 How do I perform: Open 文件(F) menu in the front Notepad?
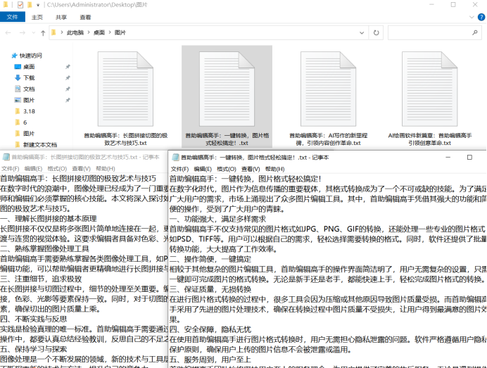click(179, 170)
